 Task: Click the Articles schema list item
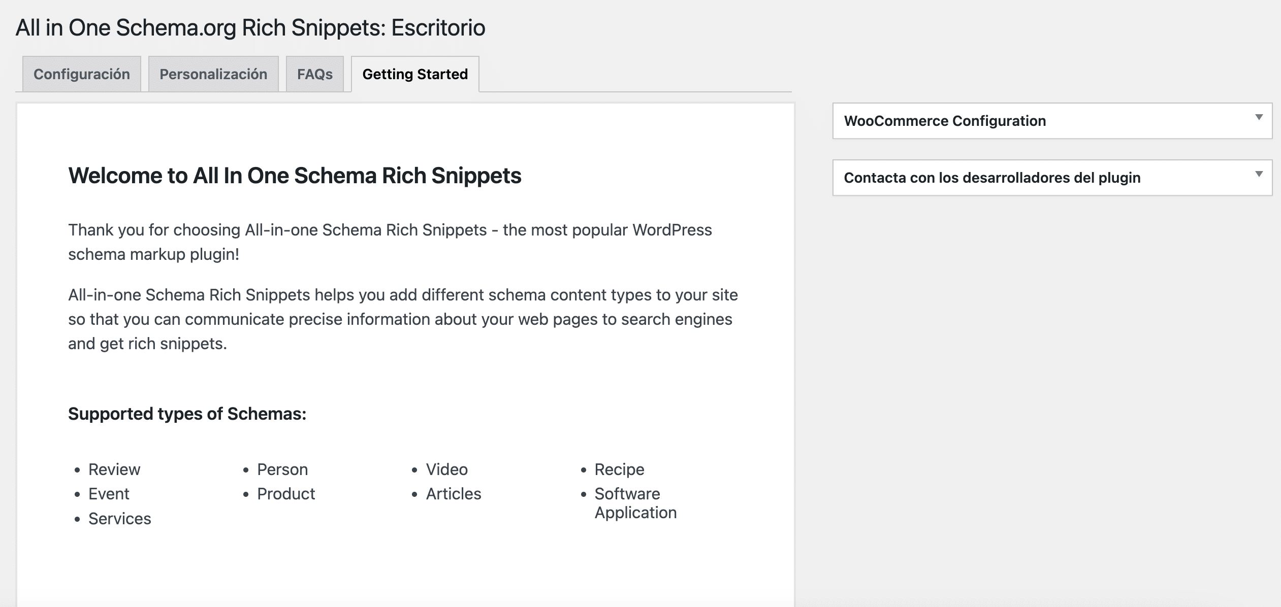454,494
